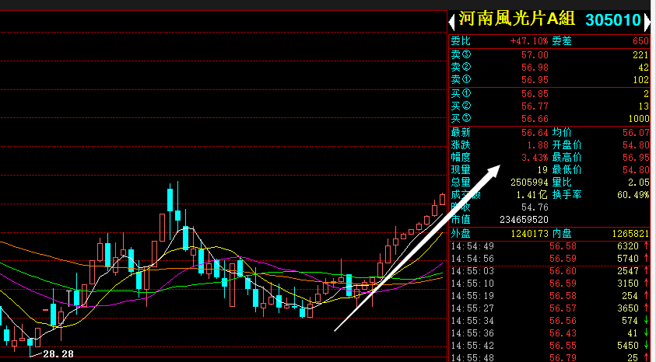Click the 最低价 value 54.80
Viewport: 656px width, 362px height.
click(636, 170)
